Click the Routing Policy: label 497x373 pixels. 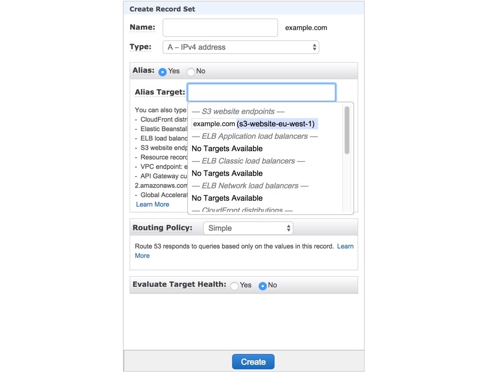(x=162, y=228)
